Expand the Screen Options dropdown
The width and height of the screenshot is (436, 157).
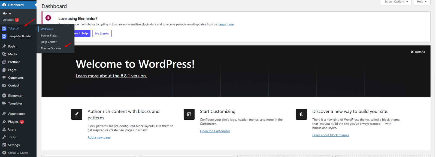pyautogui.click(x=396, y=2)
